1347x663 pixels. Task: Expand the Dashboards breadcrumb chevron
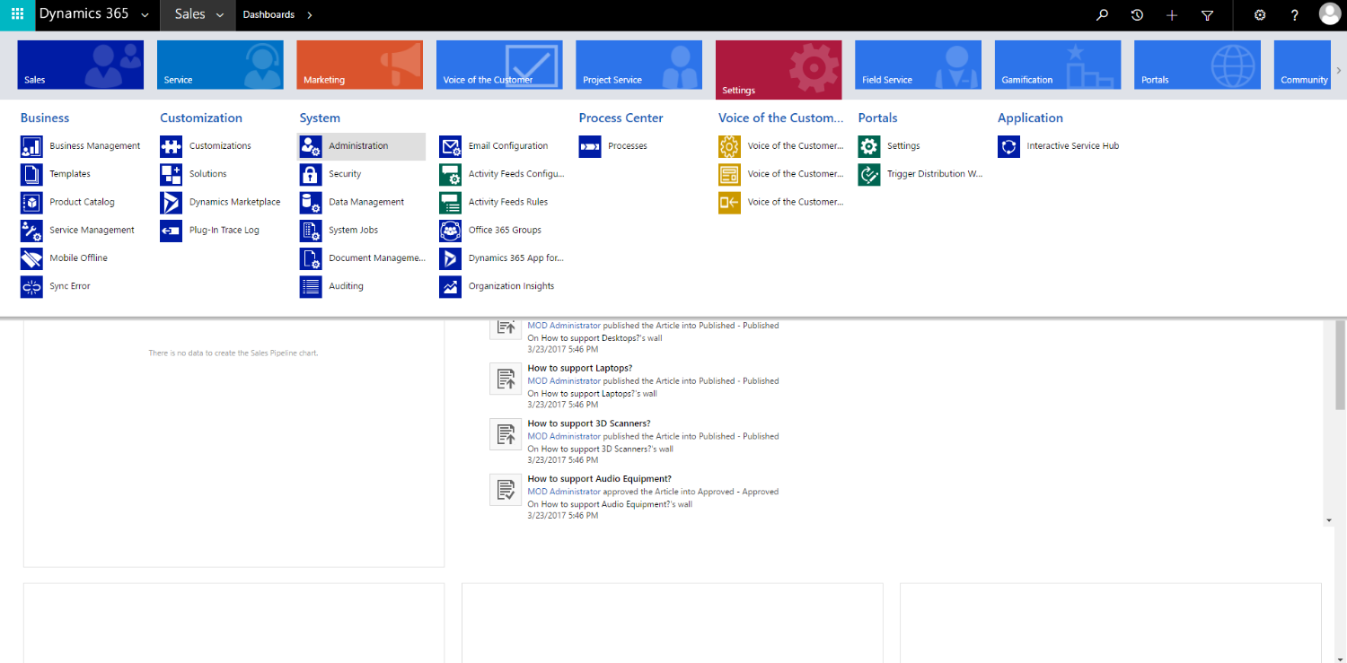pyautogui.click(x=310, y=15)
